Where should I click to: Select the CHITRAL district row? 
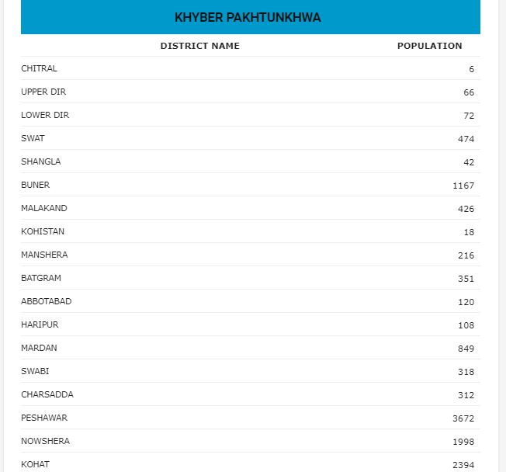coord(39,68)
